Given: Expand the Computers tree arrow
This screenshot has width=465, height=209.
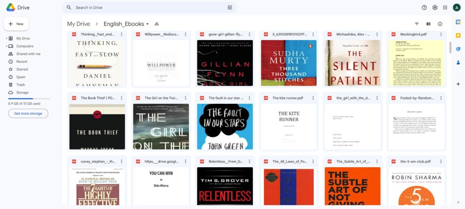Looking at the screenshot, I should [6, 46].
